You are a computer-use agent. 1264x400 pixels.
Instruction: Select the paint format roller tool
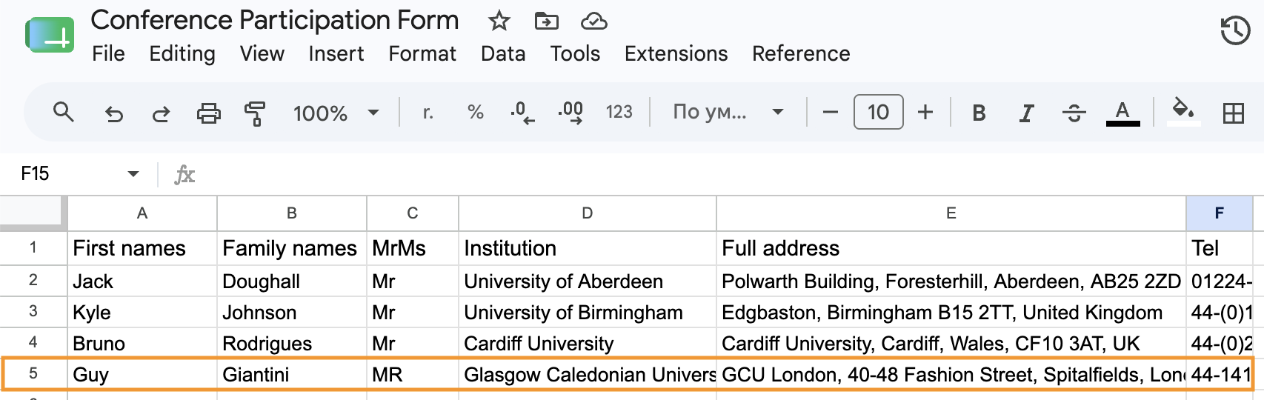(x=255, y=113)
